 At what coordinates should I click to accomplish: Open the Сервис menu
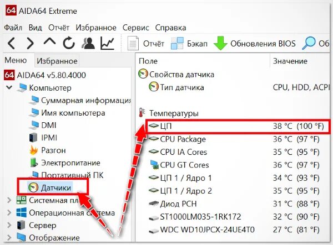[136, 28]
